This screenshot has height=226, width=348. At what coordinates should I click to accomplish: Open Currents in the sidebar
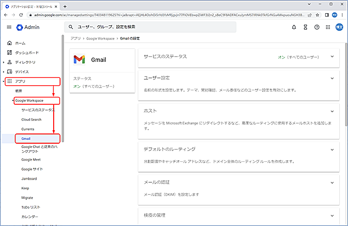tap(28, 129)
